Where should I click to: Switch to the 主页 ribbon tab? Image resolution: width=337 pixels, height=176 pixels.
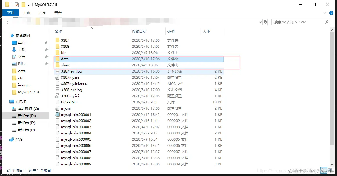click(27, 13)
